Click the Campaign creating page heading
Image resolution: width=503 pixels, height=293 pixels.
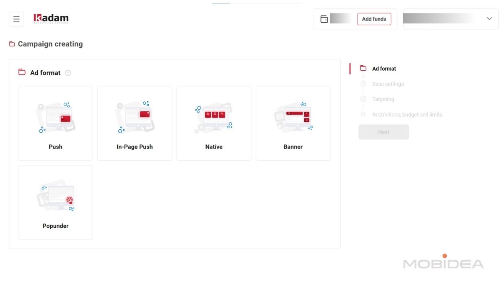pos(50,44)
